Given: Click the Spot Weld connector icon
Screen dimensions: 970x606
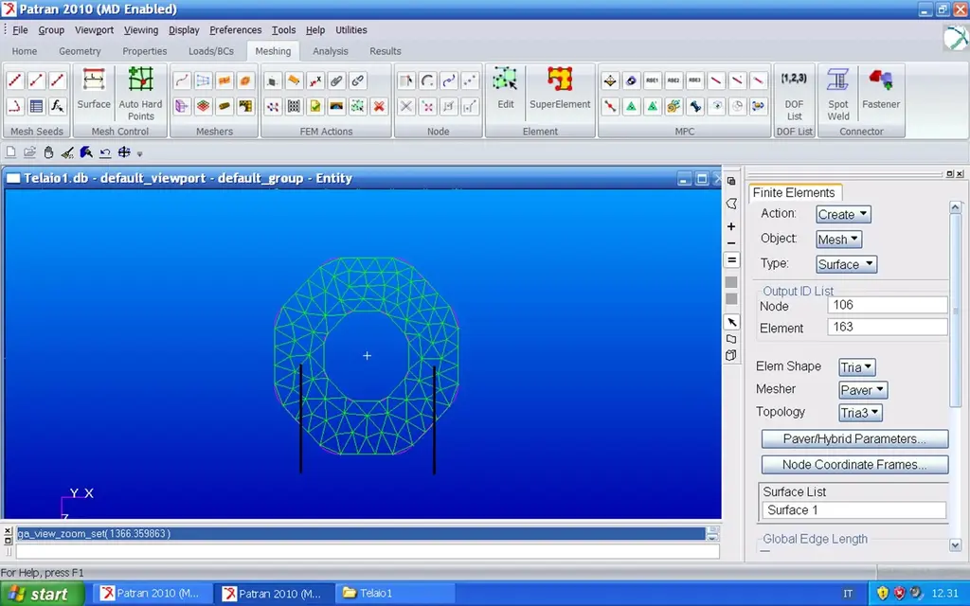Looking at the screenshot, I should tap(838, 93).
